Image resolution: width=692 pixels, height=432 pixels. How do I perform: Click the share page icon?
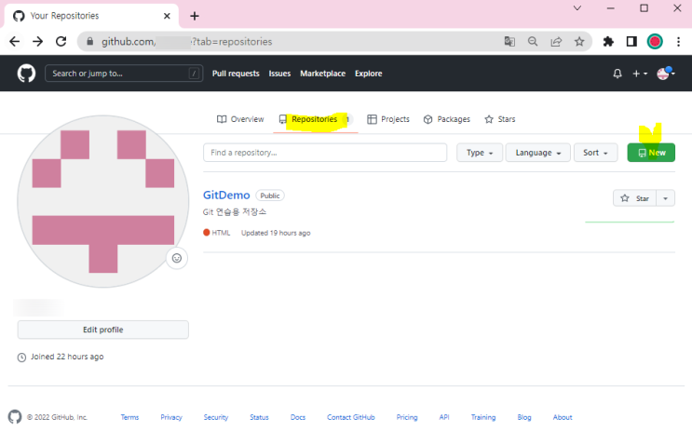pos(556,42)
